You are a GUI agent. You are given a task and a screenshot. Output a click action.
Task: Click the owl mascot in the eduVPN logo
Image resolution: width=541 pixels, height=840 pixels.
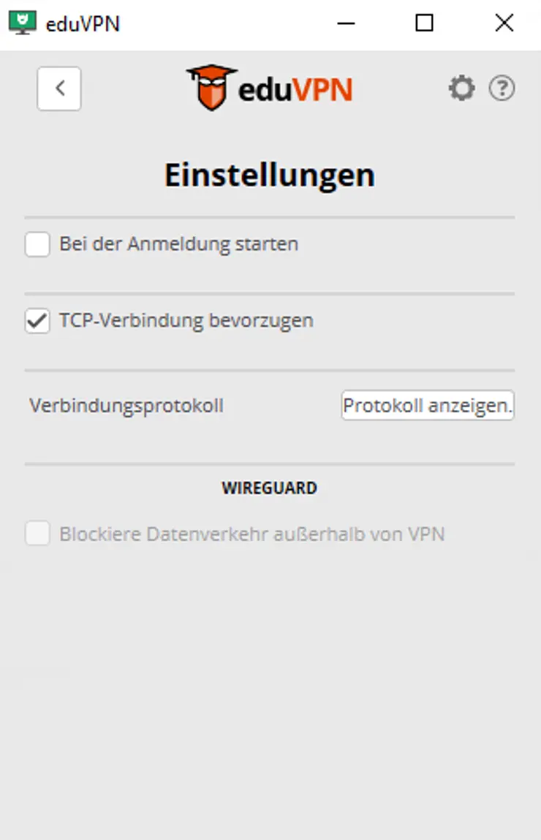[x=211, y=88]
